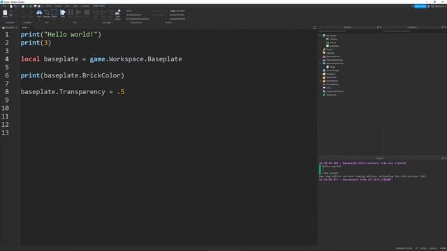447x251 pixels.
Task: Click the purple Disconnect message in Output
Action: (x=356, y=180)
